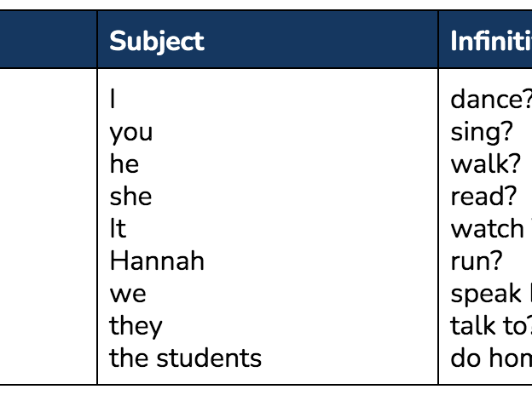The image size is (532, 395).
Task: Click the "talk to?" entry
Action: tap(491, 325)
